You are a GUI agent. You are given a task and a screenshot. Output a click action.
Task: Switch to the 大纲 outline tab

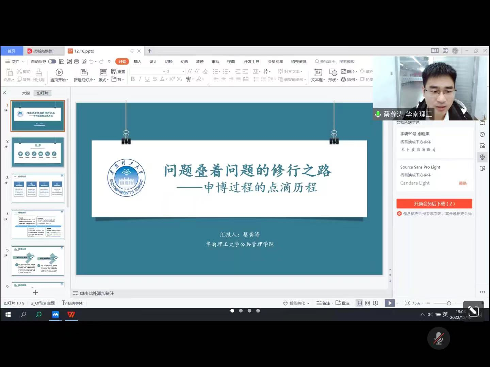pyautogui.click(x=26, y=93)
